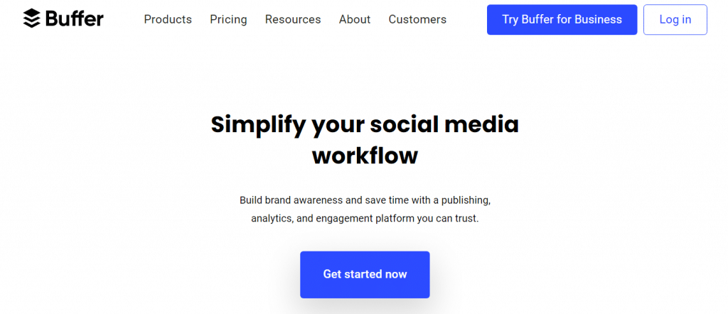Open the Products menu
Screen dimensions: 728x314
[168, 19]
